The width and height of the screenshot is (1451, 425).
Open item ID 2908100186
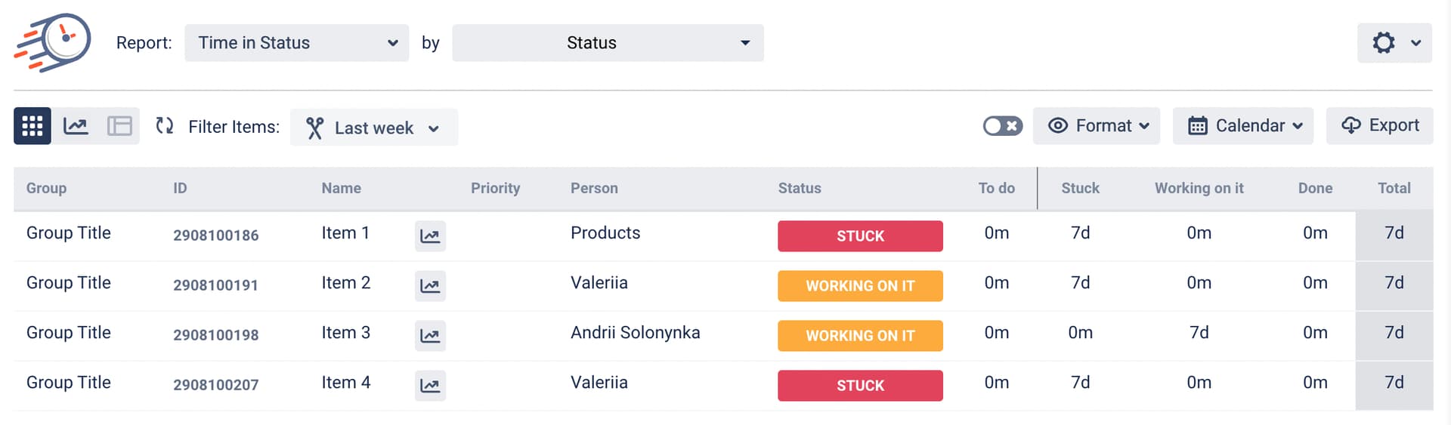pos(216,236)
